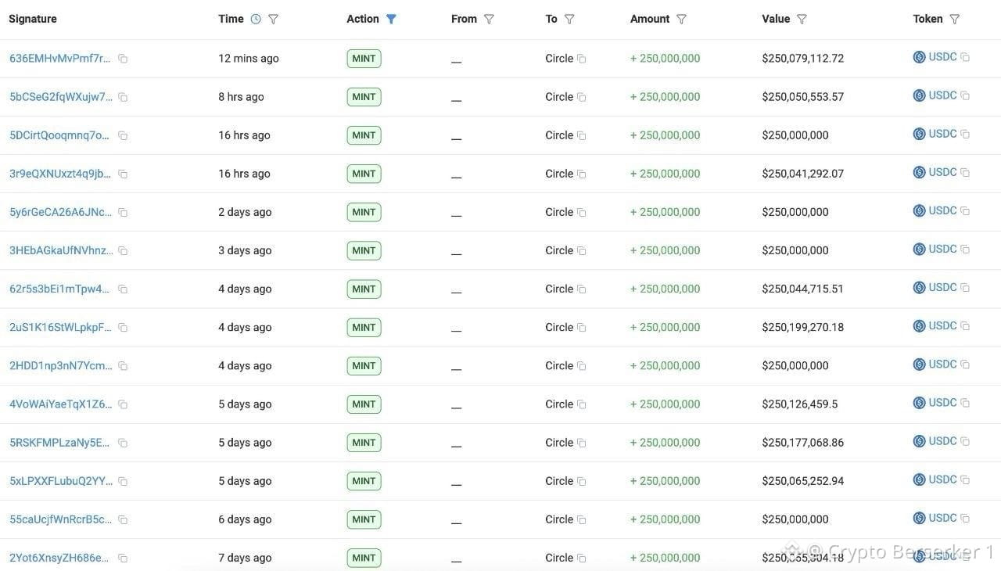The width and height of the screenshot is (1001, 571).
Task: Open transaction 55caUcjfWnRcrB5c… signature link
Action: (61, 519)
